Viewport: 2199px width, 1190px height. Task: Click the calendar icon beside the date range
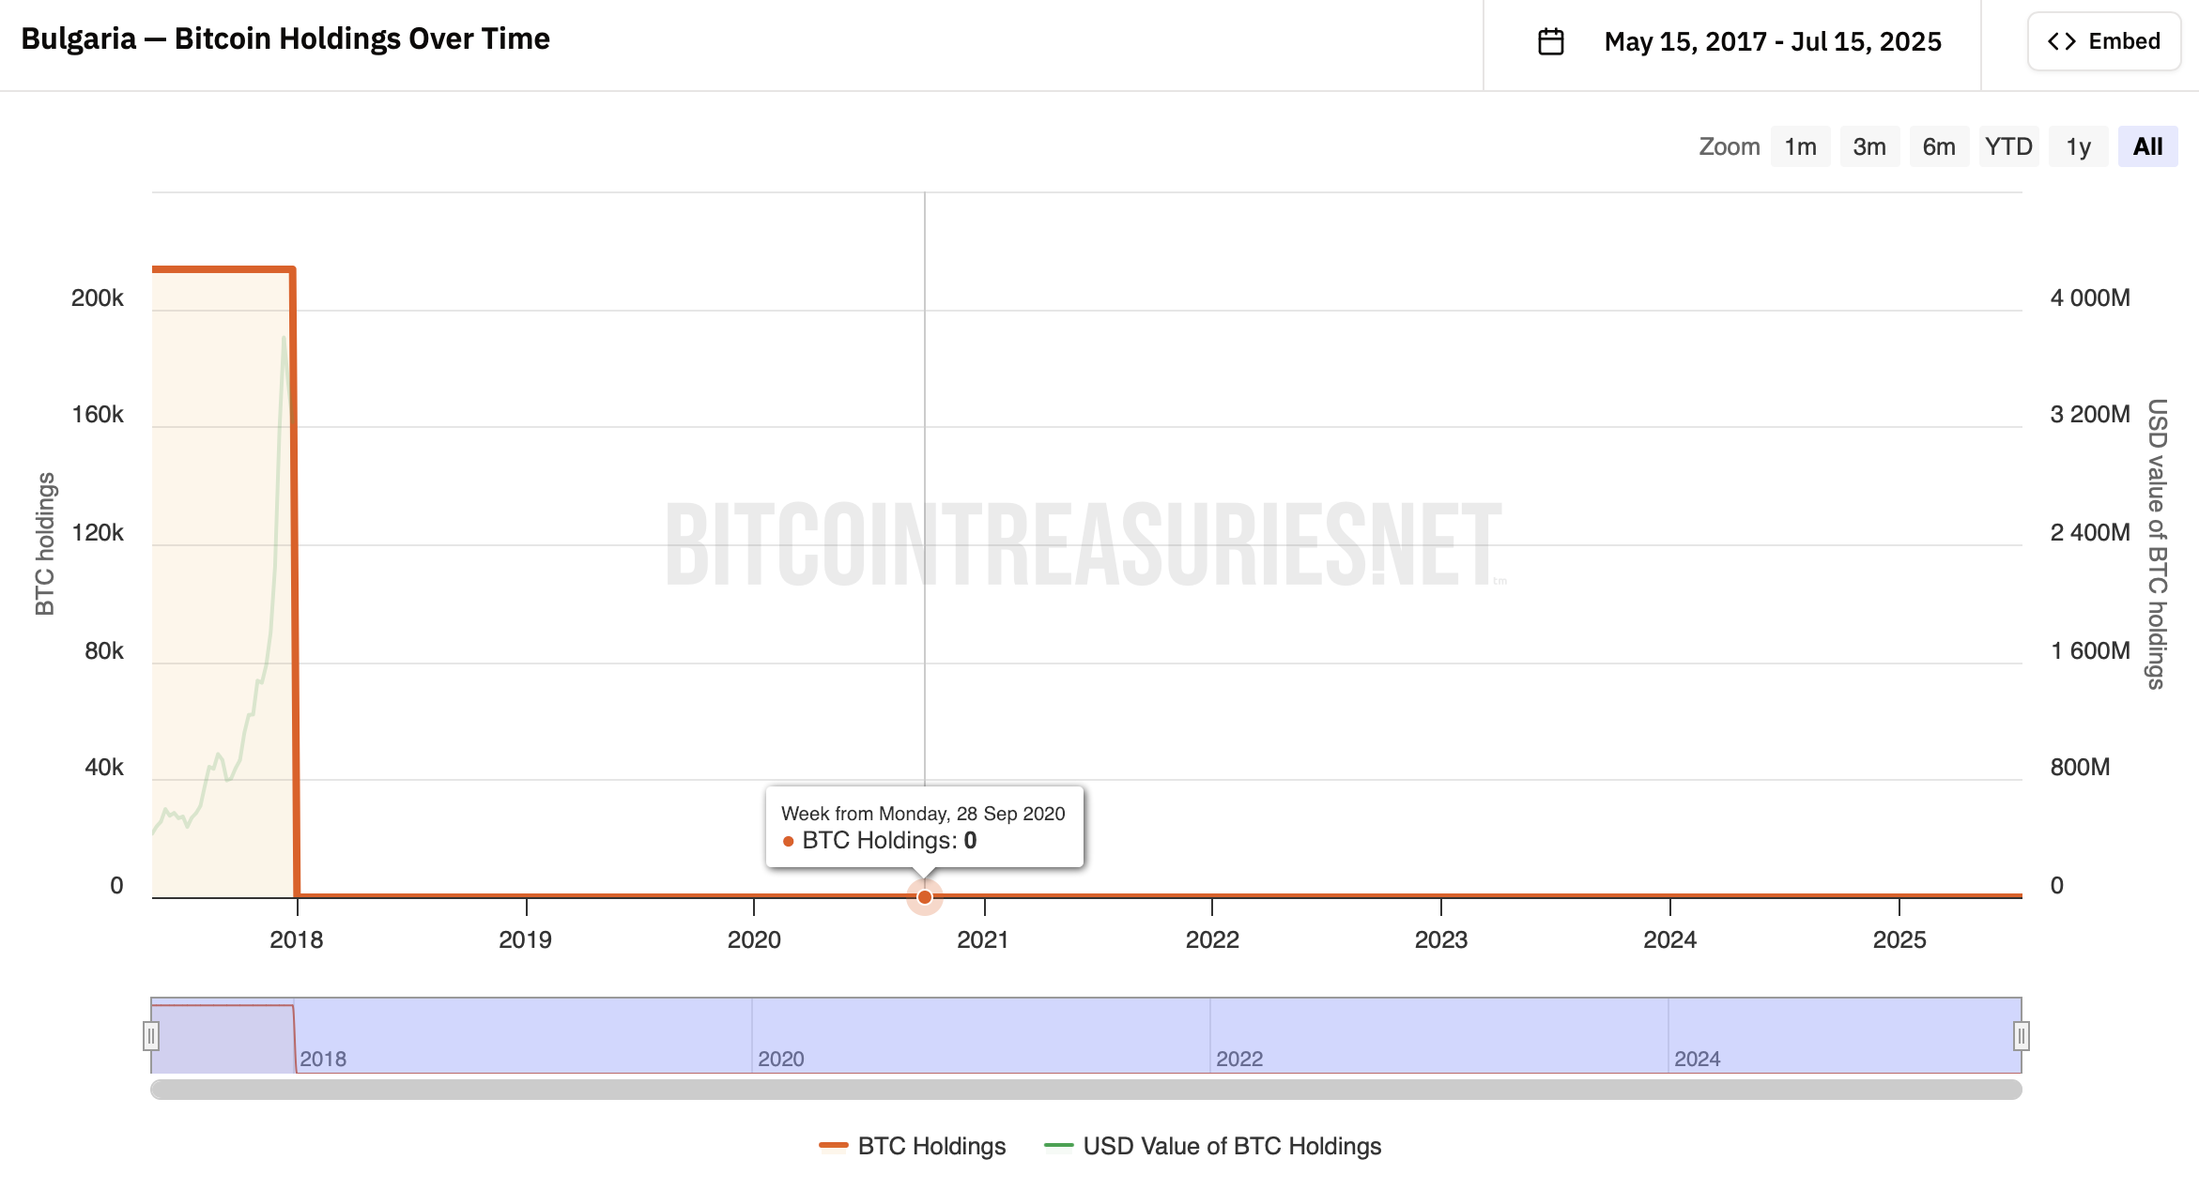click(1551, 42)
